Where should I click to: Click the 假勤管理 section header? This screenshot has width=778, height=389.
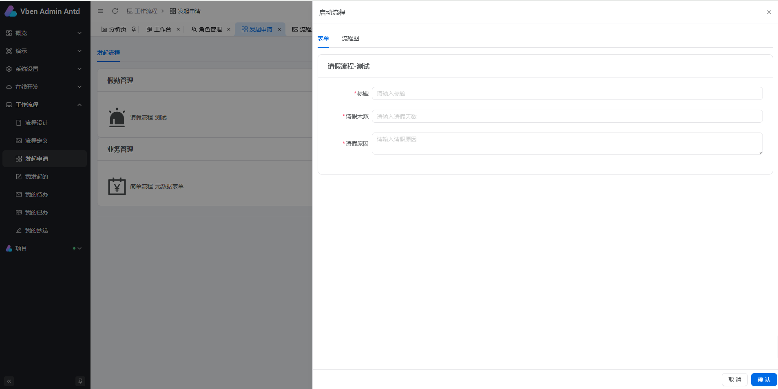click(120, 80)
